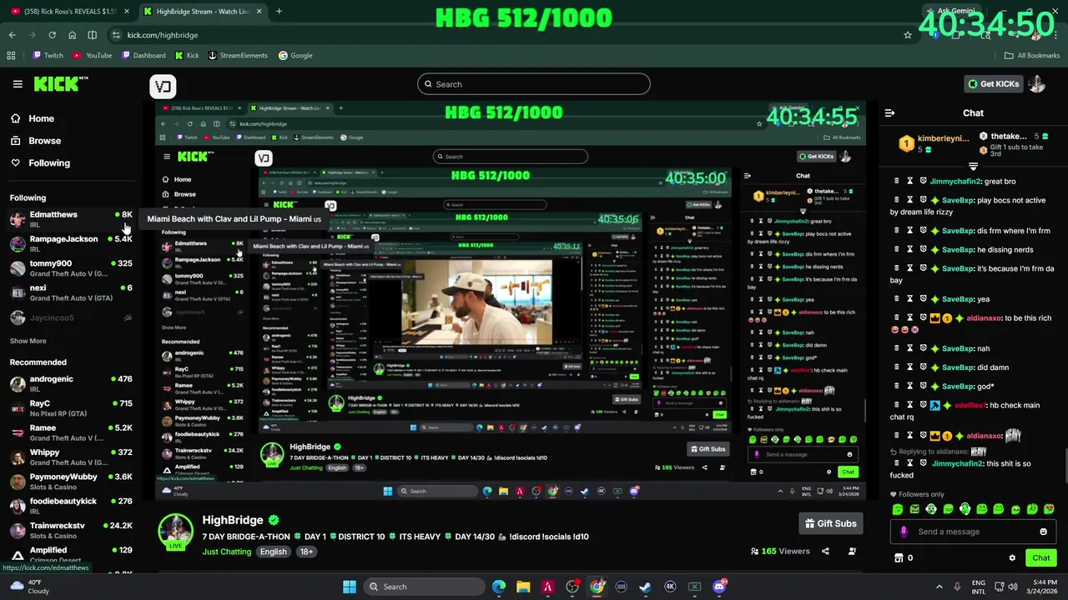Ban the sender of "did damn" message
Screen dimensions: 1068x600
coord(924,367)
